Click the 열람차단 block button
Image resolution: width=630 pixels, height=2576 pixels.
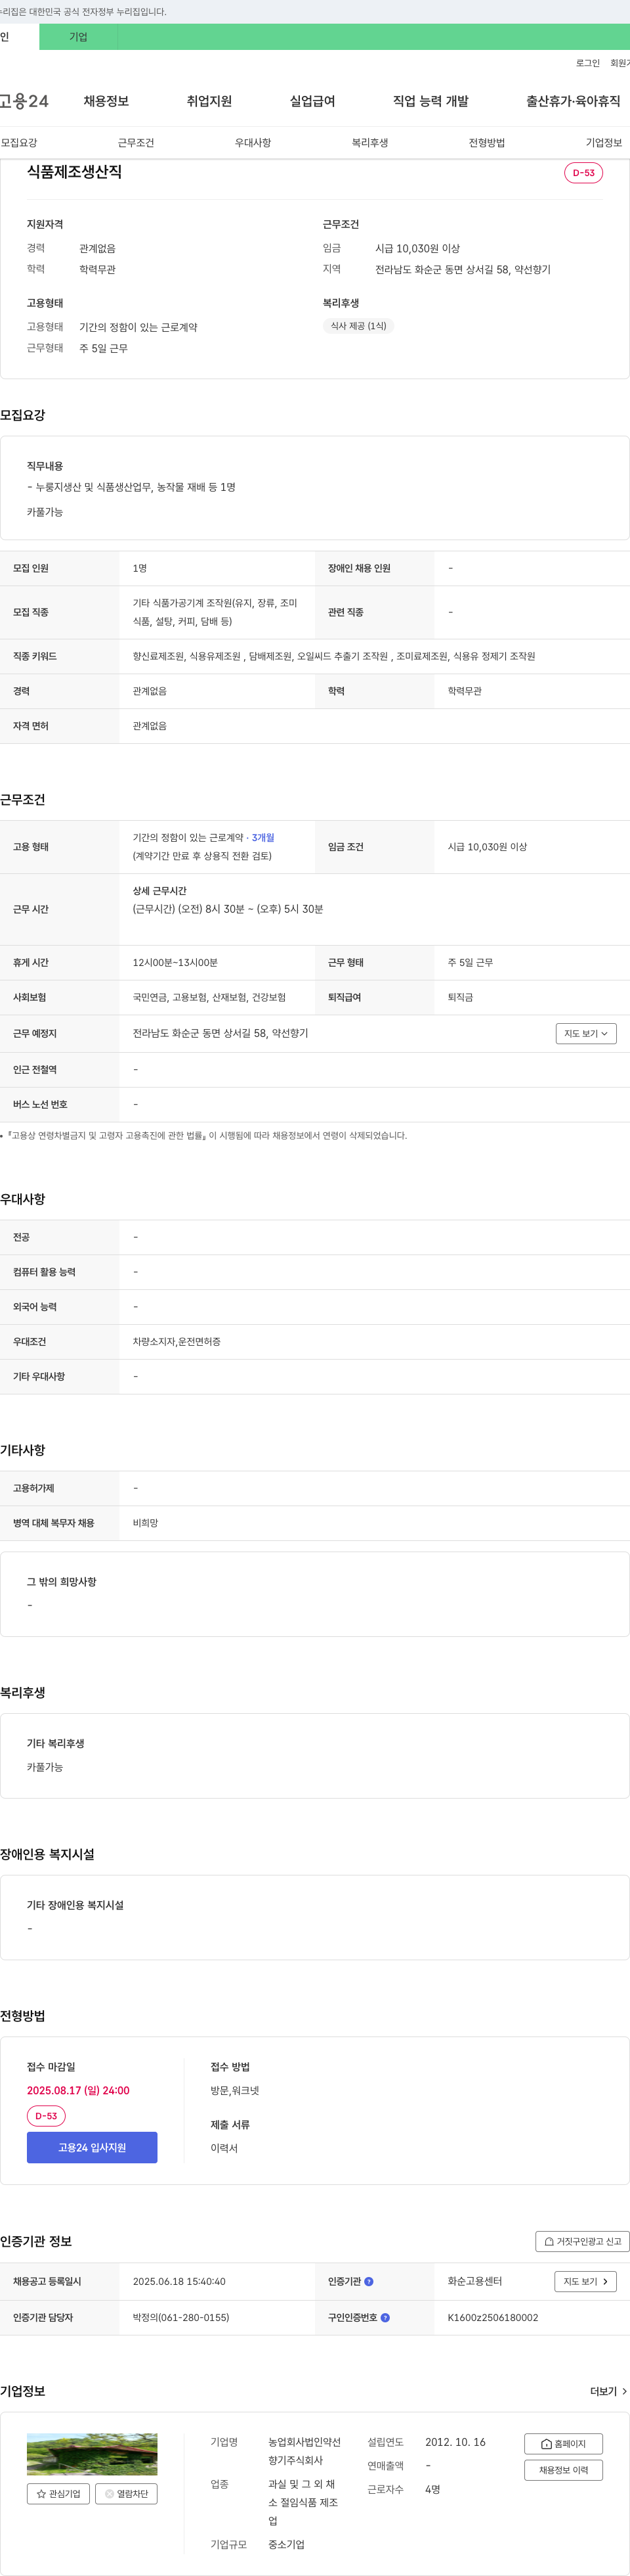click(126, 2494)
